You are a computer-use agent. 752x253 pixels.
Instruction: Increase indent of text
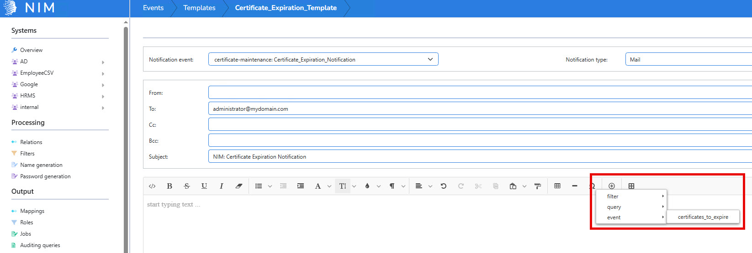pos(301,186)
